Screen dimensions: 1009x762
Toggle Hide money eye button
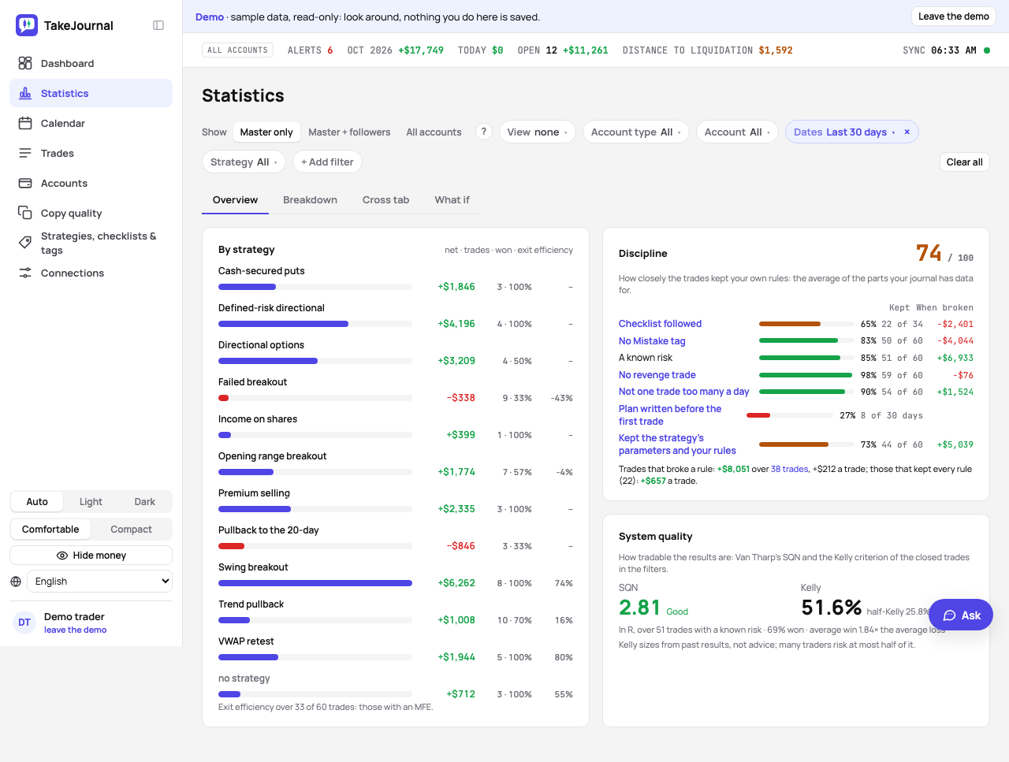(x=91, y=555)
